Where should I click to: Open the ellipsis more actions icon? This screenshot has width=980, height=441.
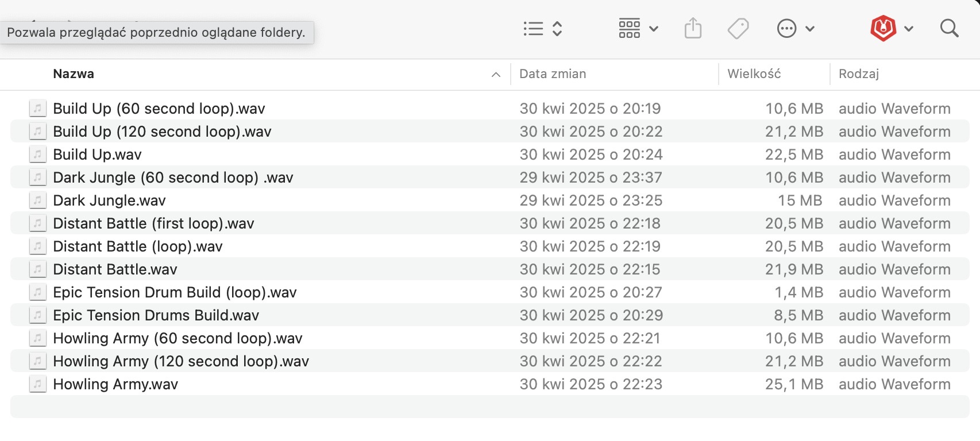[x=786, y=28]
